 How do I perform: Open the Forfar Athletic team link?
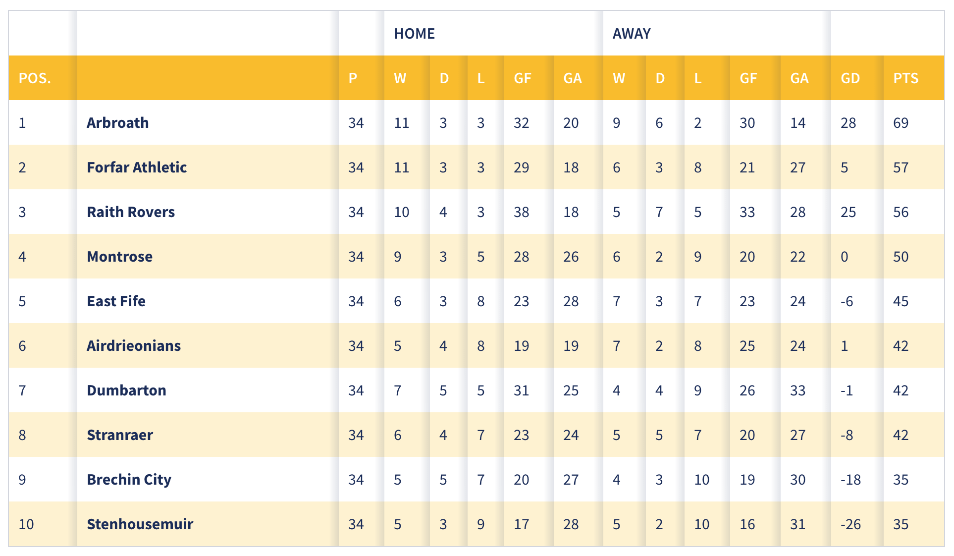coord(137,167)
